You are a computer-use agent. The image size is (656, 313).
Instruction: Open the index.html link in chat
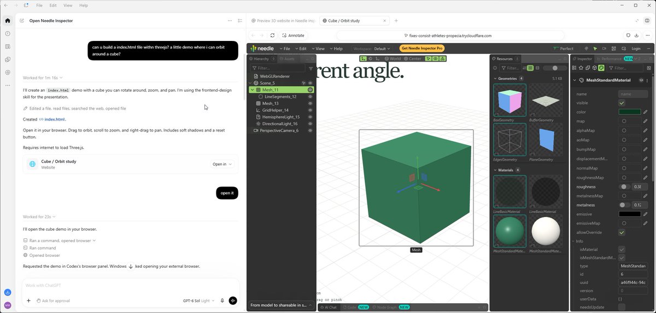tap(52, 119)
